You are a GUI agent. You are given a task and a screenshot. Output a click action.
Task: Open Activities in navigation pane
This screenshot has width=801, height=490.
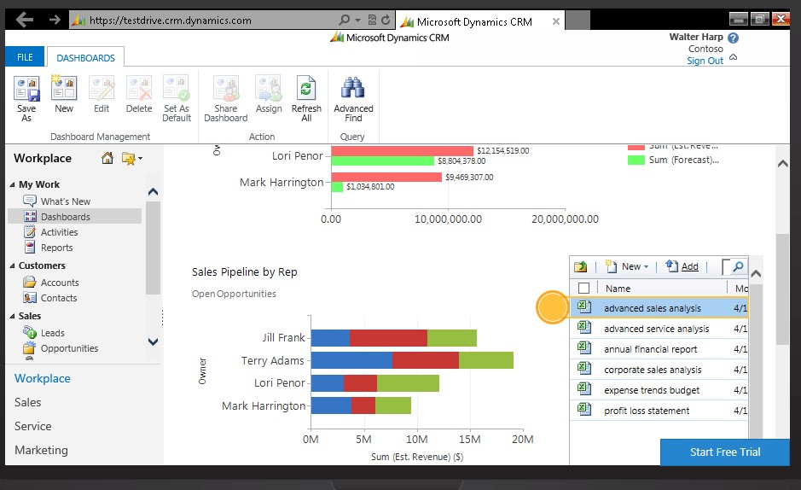tap(59, 232)
